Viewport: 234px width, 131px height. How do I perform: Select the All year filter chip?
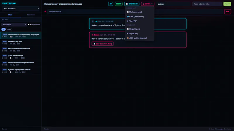click(4, 29)
